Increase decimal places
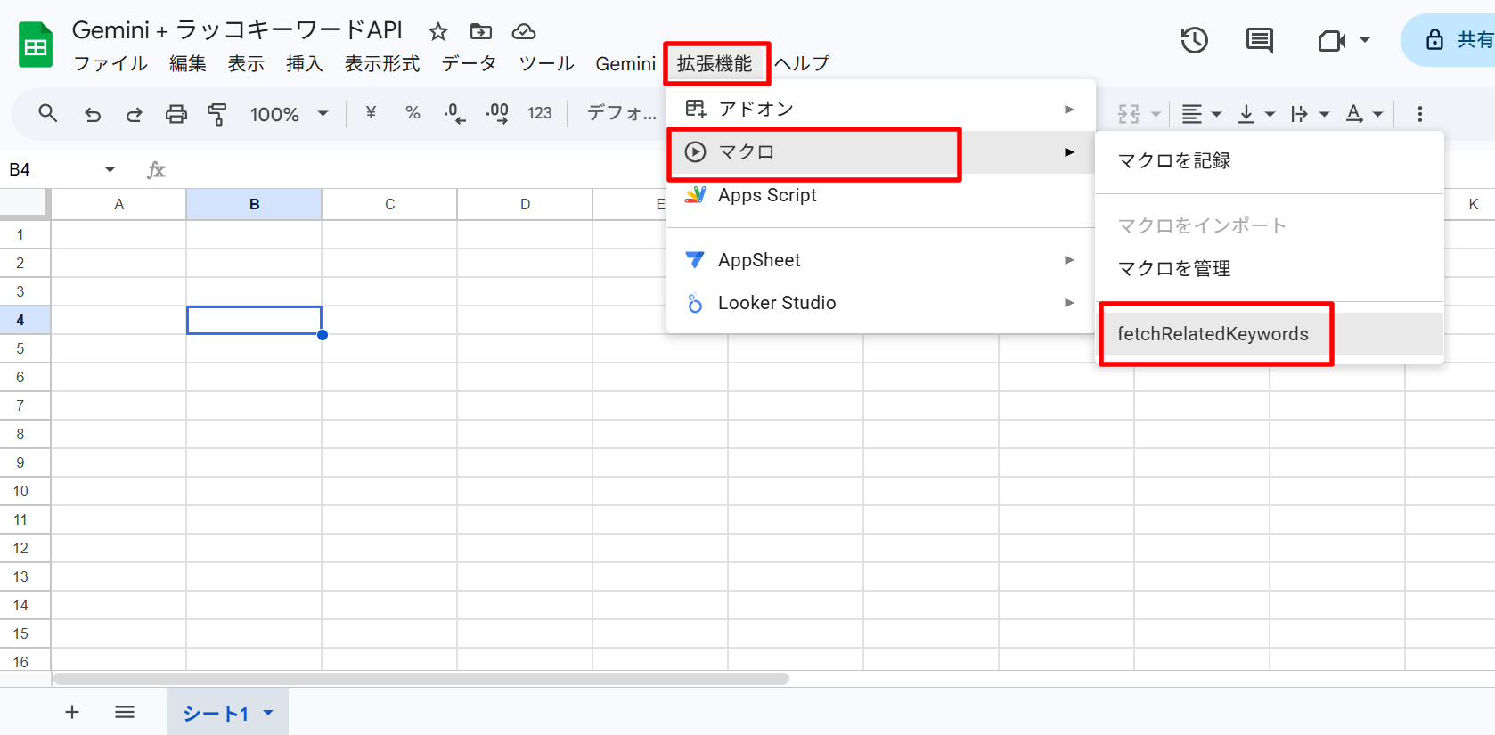The height and width of the screenshot is (735, 1495). click(497, 113)
